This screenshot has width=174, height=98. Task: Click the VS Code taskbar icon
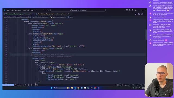[75, 88]
